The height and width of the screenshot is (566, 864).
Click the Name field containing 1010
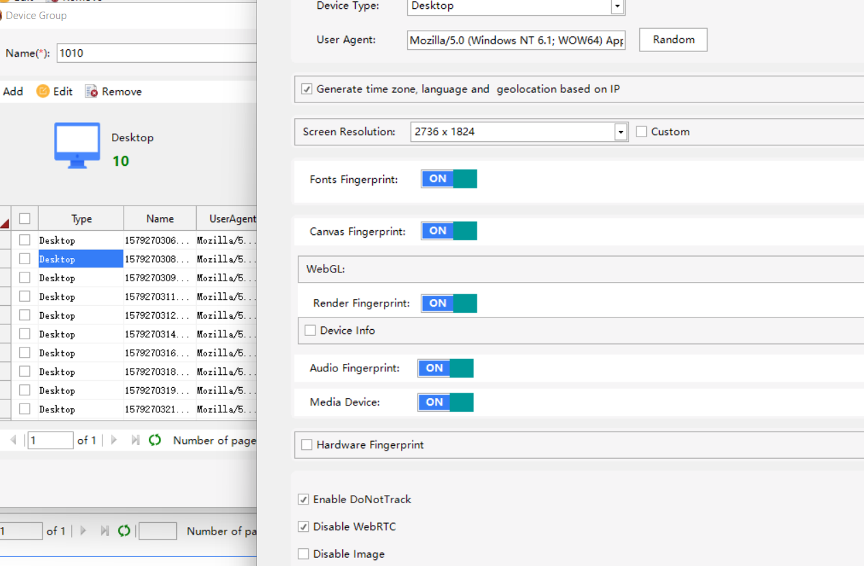coord(156,53)
